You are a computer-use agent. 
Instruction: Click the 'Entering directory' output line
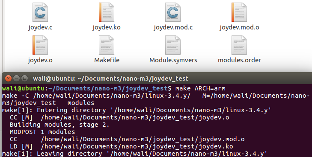[x=137, y=110]
